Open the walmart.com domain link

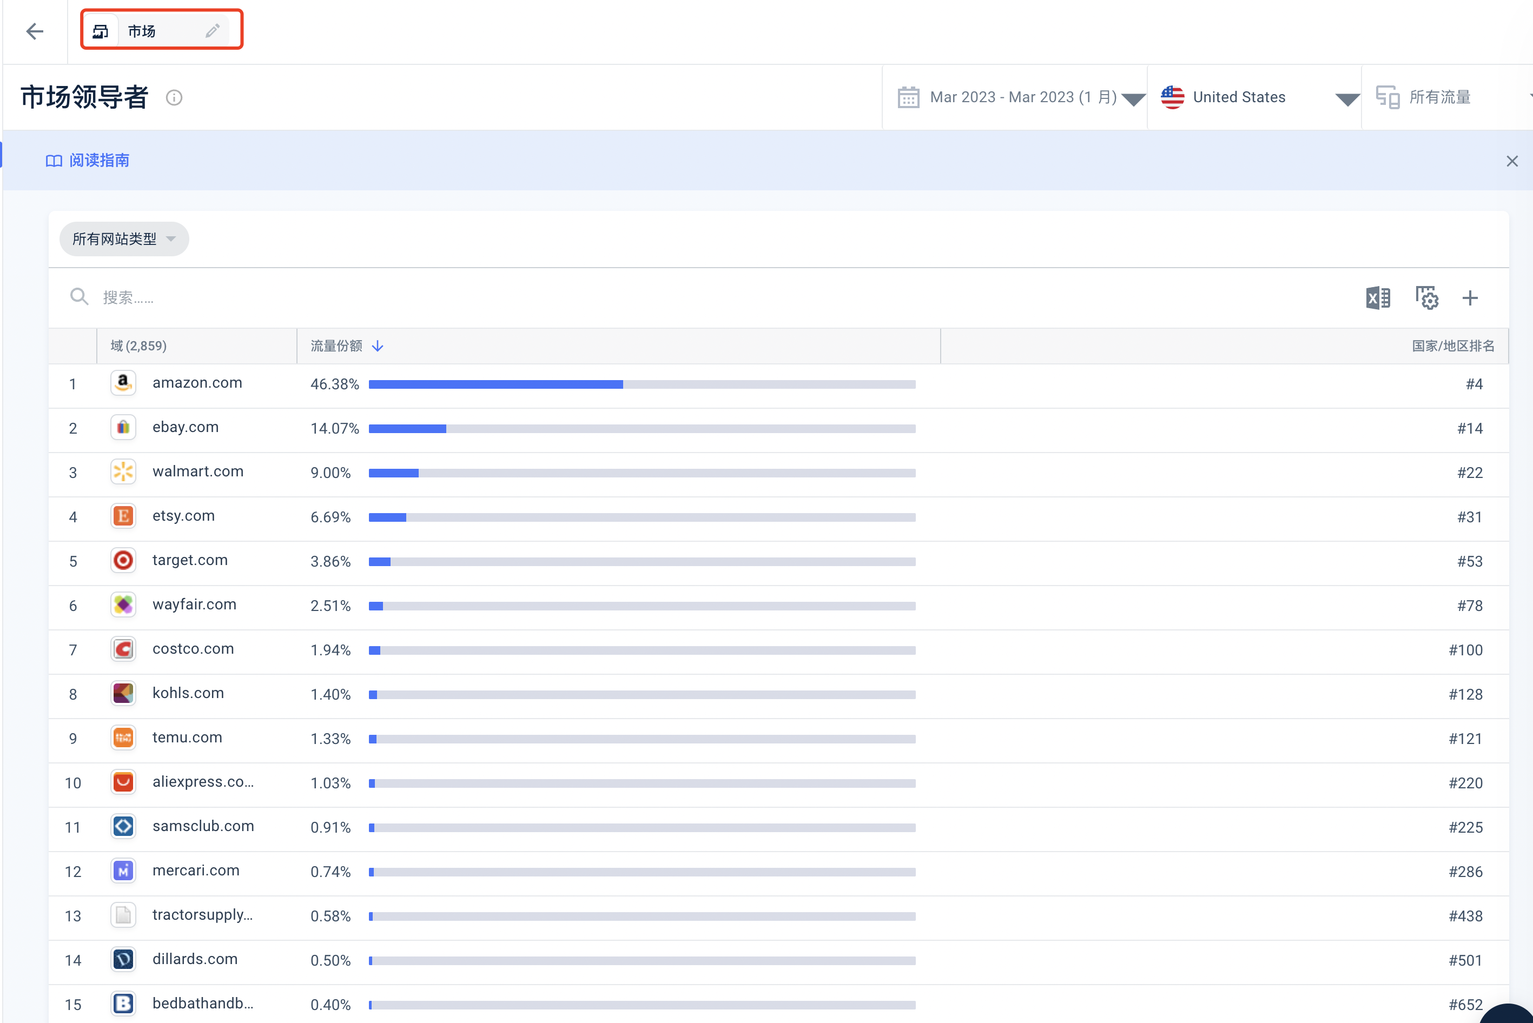pos(198,471)
